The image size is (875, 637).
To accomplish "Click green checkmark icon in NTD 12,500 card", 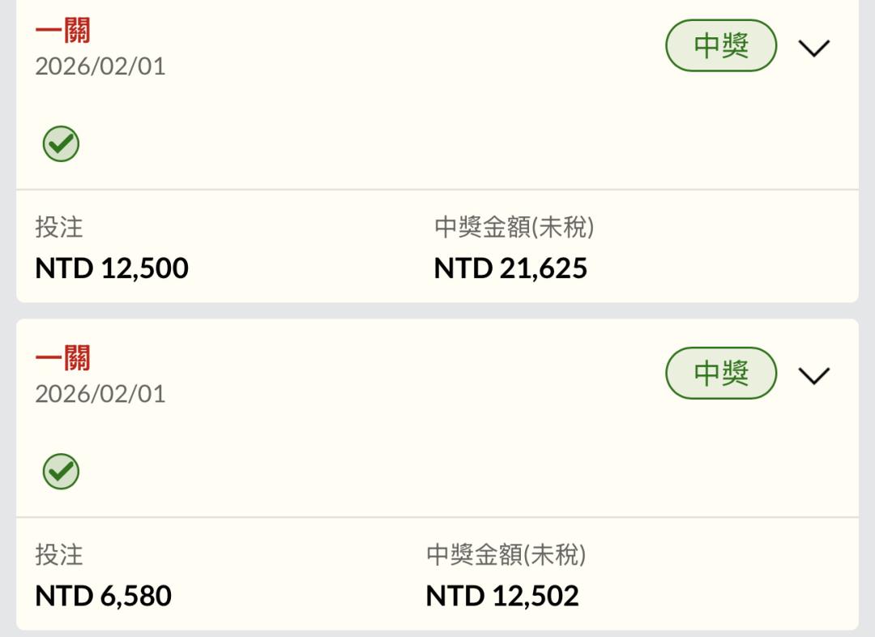I will pyautogui.click(x=61, y=144).
